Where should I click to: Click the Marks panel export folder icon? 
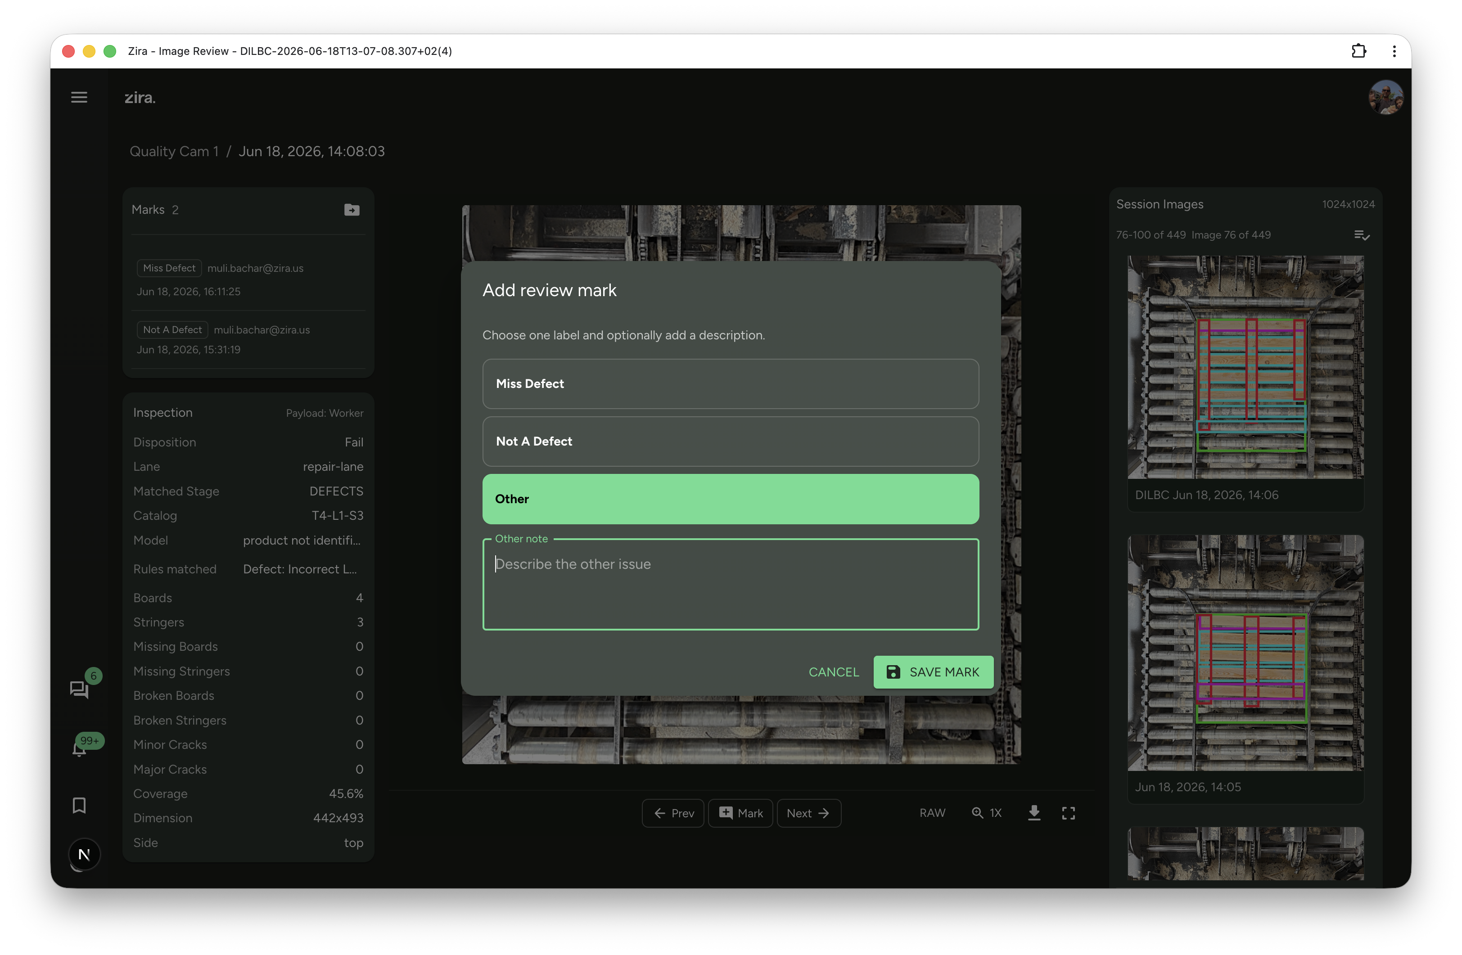(x=352, y=210)
